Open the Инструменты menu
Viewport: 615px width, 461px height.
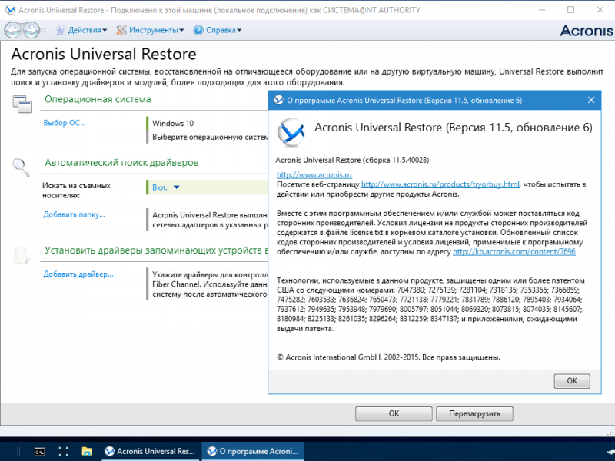click(x=156, y=30)
